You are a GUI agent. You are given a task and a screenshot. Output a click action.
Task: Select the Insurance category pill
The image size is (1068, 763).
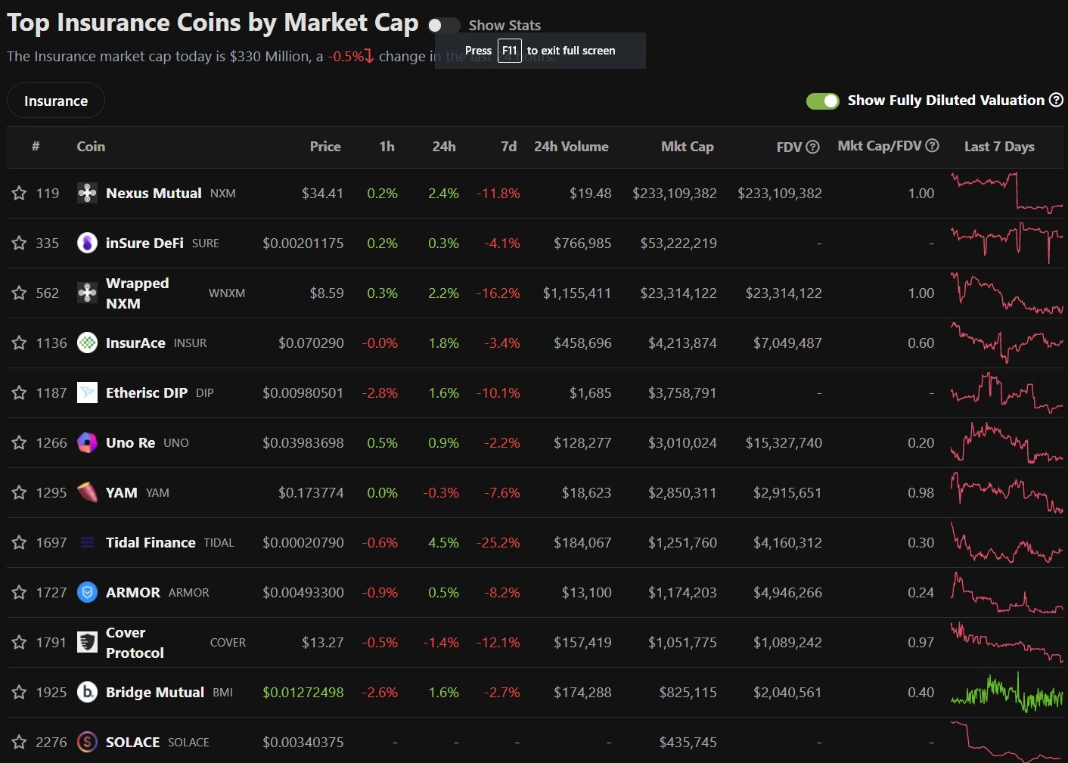coord(56,101)
